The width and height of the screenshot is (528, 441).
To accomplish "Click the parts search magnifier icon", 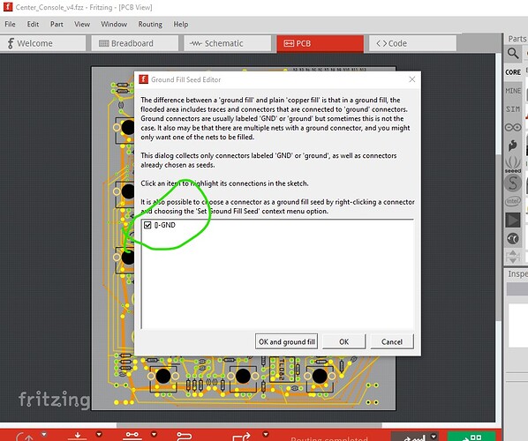I will 513,53.
